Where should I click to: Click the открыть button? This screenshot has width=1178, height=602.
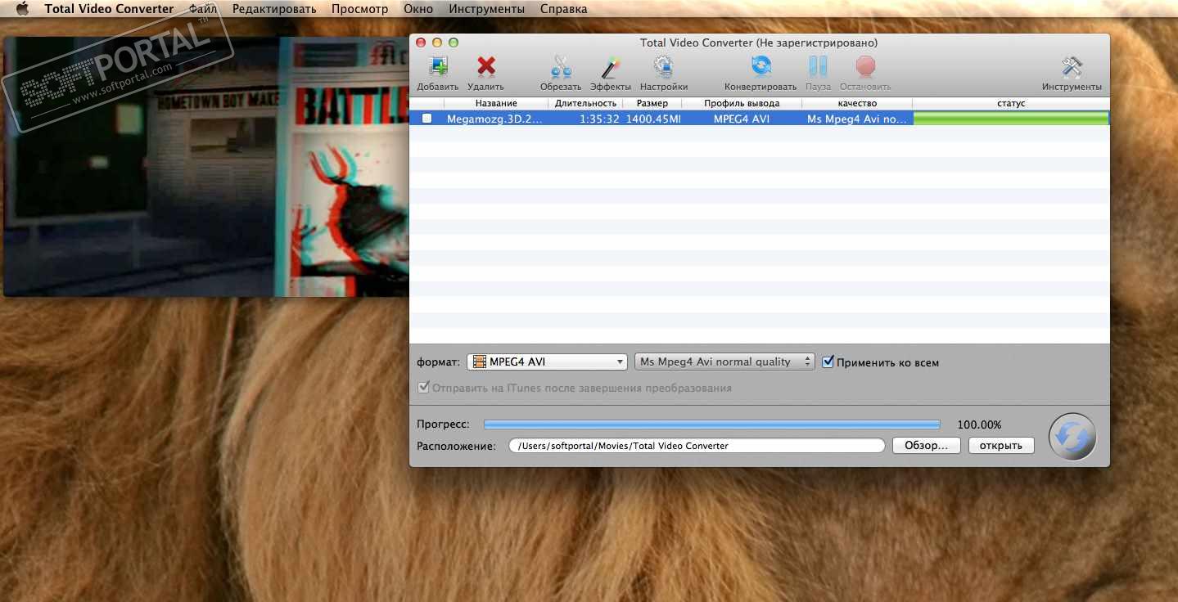1001,446
